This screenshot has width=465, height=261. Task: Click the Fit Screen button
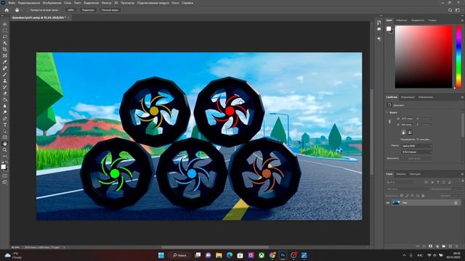pyautogui.click(x=88, y=10)
